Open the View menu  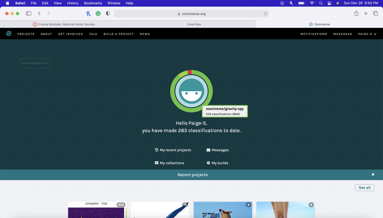(57, 3)
